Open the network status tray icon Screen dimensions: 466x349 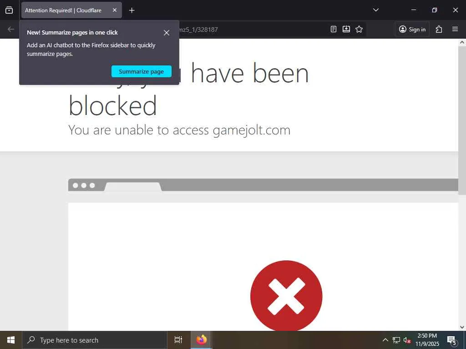coord(396,340)
